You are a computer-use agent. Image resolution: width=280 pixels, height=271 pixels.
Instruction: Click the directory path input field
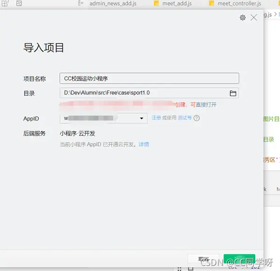(149, 93)
